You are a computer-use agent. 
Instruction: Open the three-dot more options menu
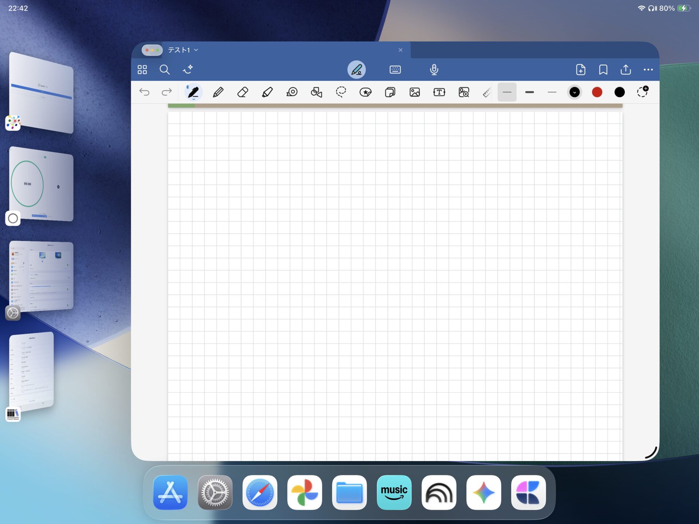click(648, 70)
